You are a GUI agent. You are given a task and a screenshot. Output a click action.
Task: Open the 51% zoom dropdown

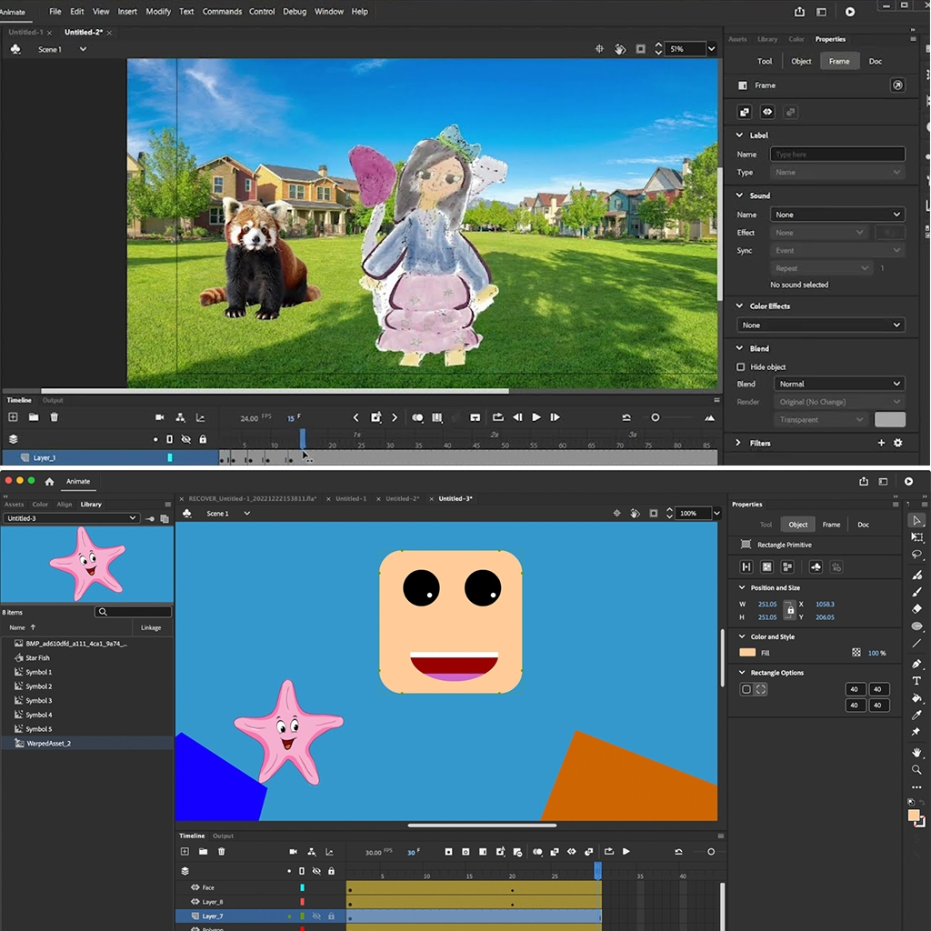click(711, 49)
